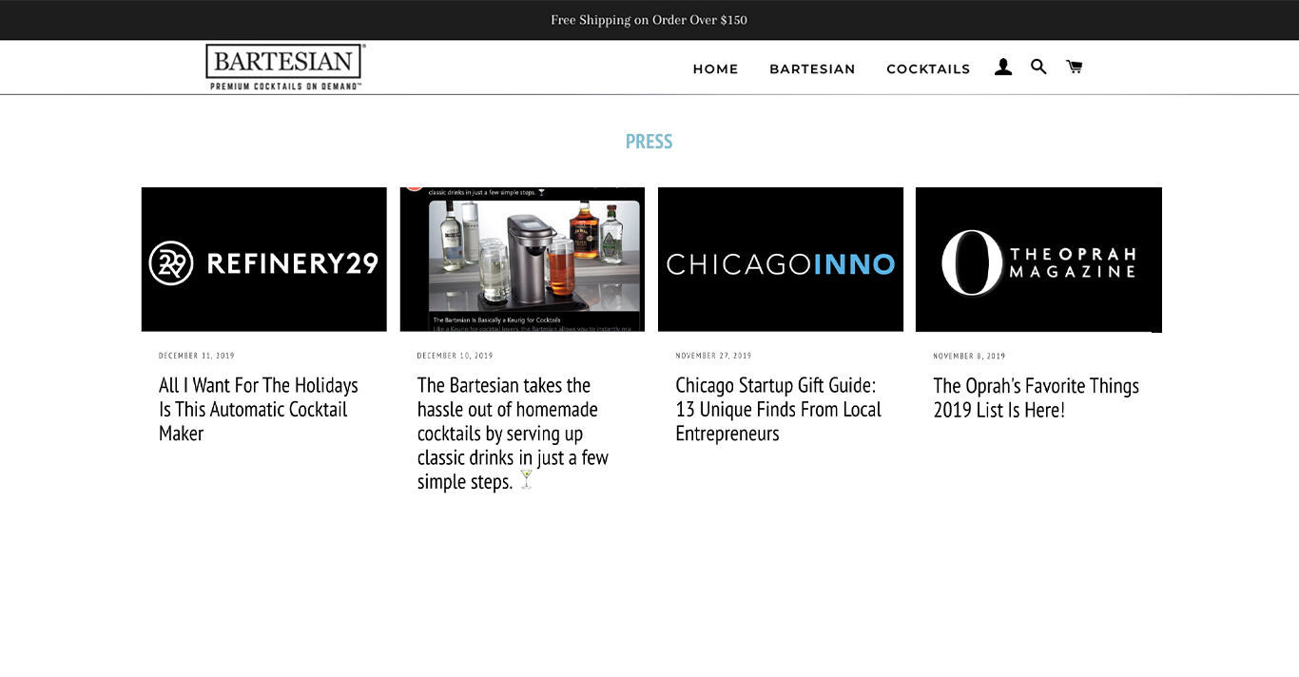
Task: Open The Oprah Magazine thumbnail
Action: coord(1038,260)
